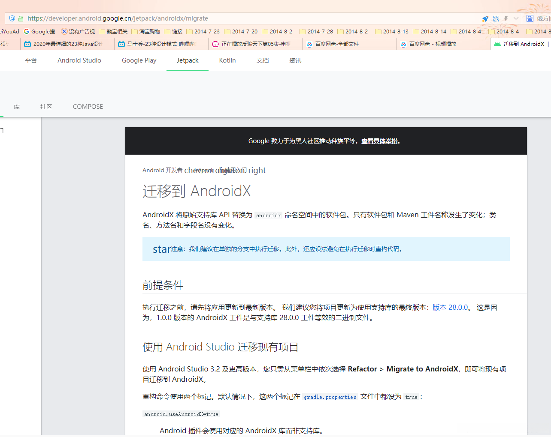Switch to the 正在播放反骗天下 tab
Screen dimensions: 551x437
(x=255, y=44)
